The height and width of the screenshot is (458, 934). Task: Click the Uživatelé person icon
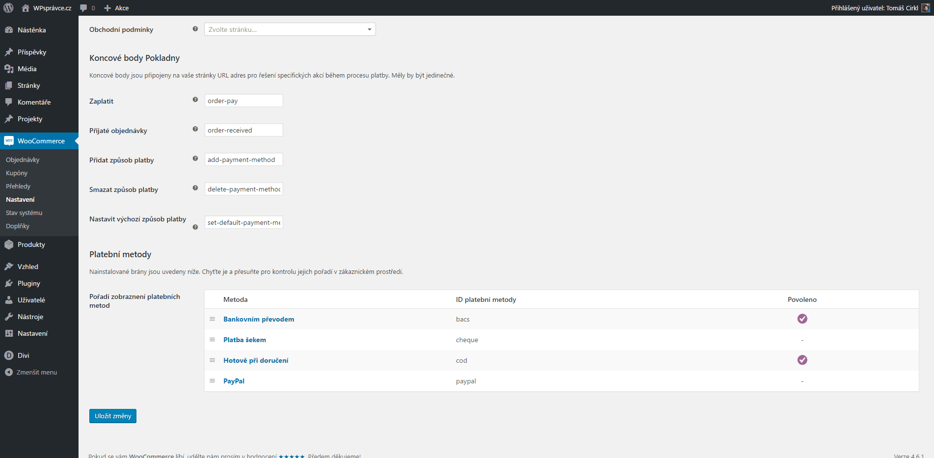(x=9, y=300)
